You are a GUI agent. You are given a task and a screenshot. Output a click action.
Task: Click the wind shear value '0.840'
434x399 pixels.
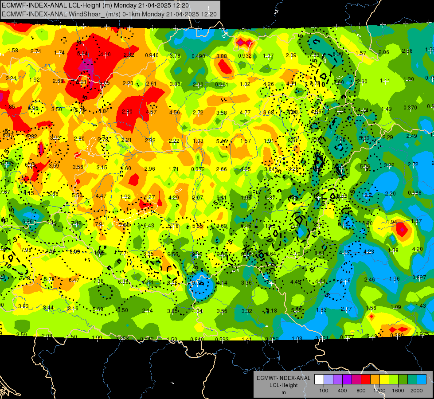[197, 339]
